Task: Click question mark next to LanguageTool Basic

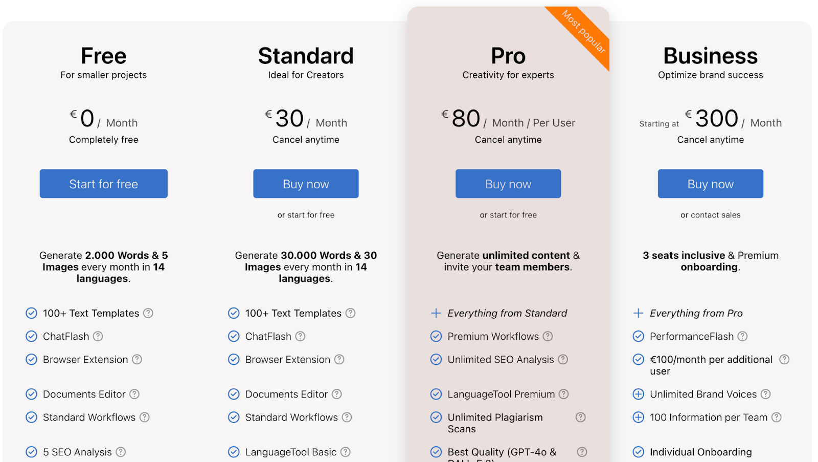Action: coord(346,452)
